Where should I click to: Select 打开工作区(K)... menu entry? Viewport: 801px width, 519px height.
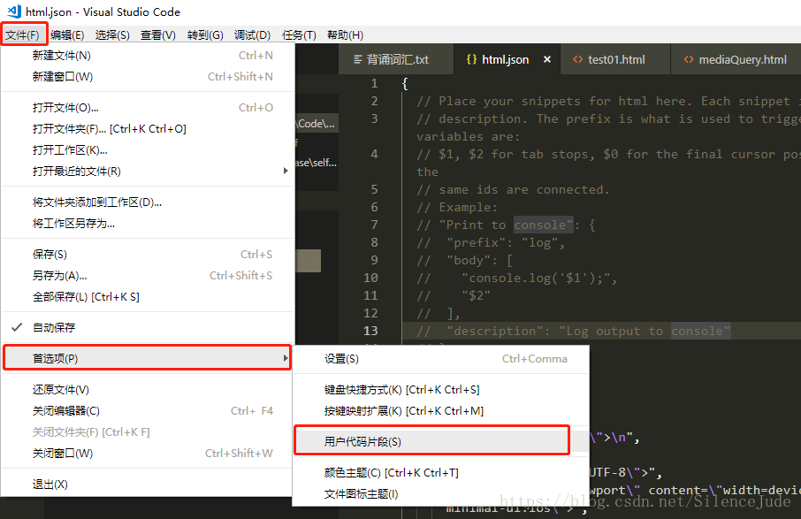click(149, 150)
